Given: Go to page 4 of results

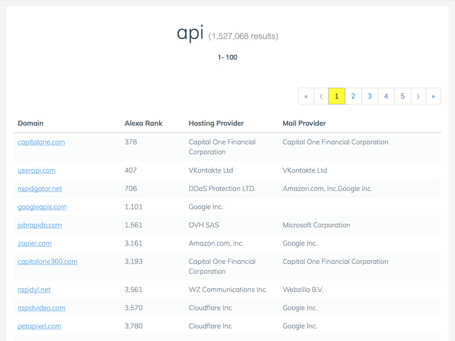Looking at the screenshot, I should pyautogui.click(x=386, y=96).
